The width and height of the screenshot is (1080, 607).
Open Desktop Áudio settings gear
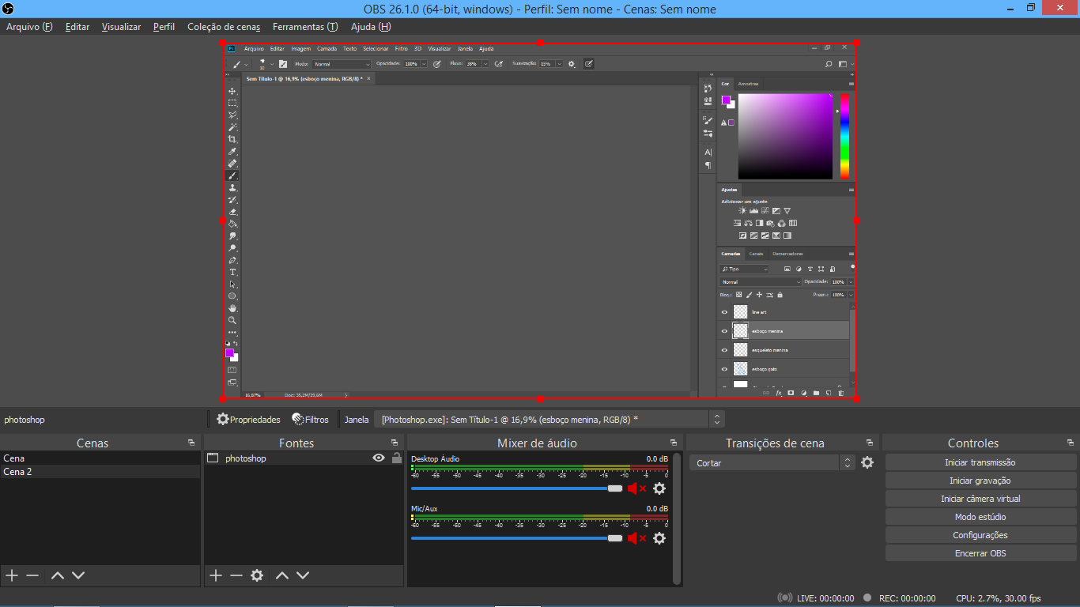[659, 488]
